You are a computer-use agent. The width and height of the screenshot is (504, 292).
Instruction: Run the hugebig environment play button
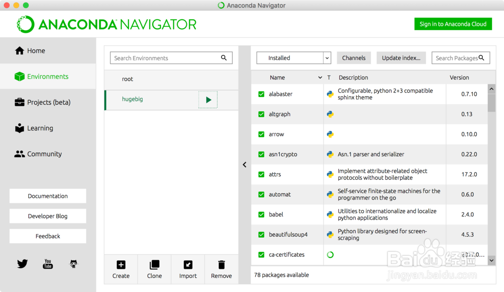coord(208,100)
